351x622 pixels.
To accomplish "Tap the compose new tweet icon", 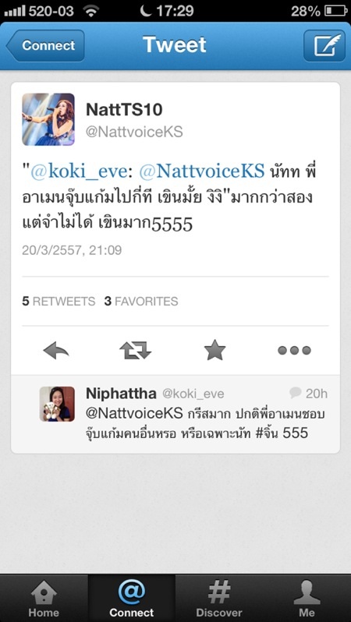I will (324, 46).
